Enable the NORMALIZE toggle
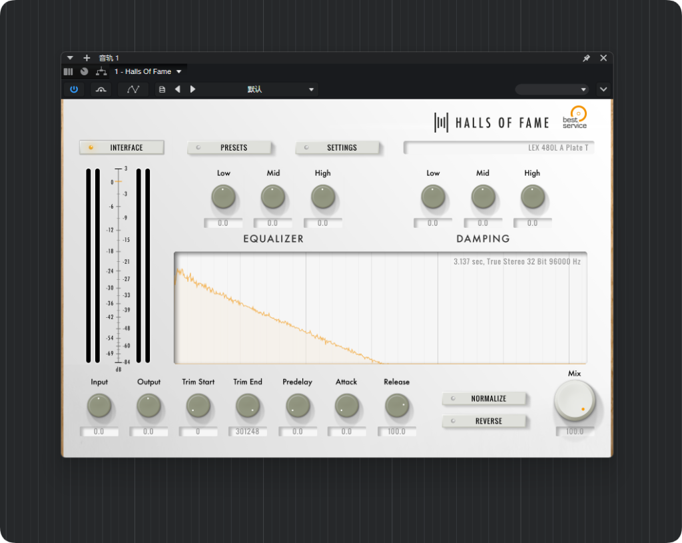 click(484, 398)
